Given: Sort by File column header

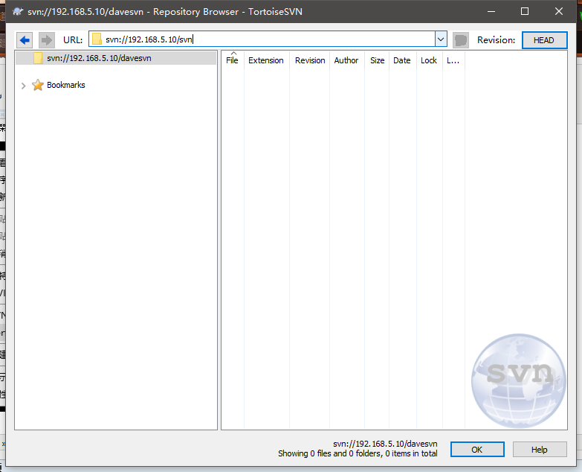Looking at the screenshot, I should [233, 60].
